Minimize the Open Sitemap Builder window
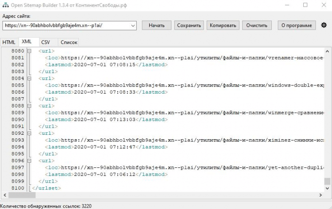The width and height of the screenshot is (332, 209). pos(287,5)
